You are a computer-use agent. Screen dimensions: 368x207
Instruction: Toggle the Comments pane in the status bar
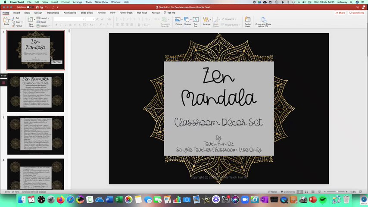pos(288,192)
